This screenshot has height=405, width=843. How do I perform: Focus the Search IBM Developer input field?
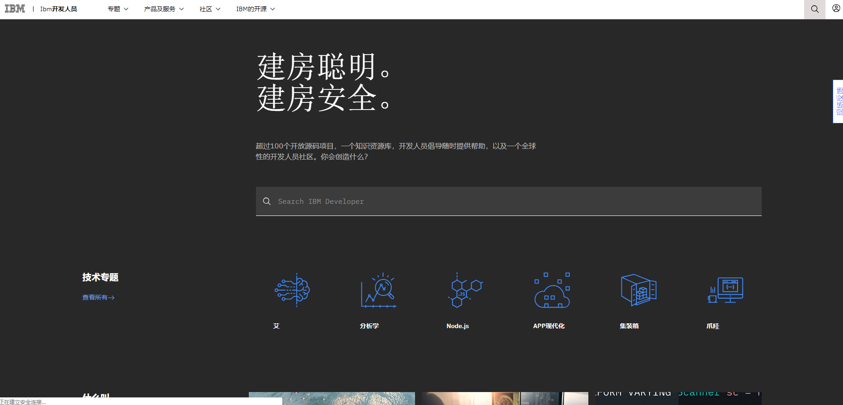[508, 201]
